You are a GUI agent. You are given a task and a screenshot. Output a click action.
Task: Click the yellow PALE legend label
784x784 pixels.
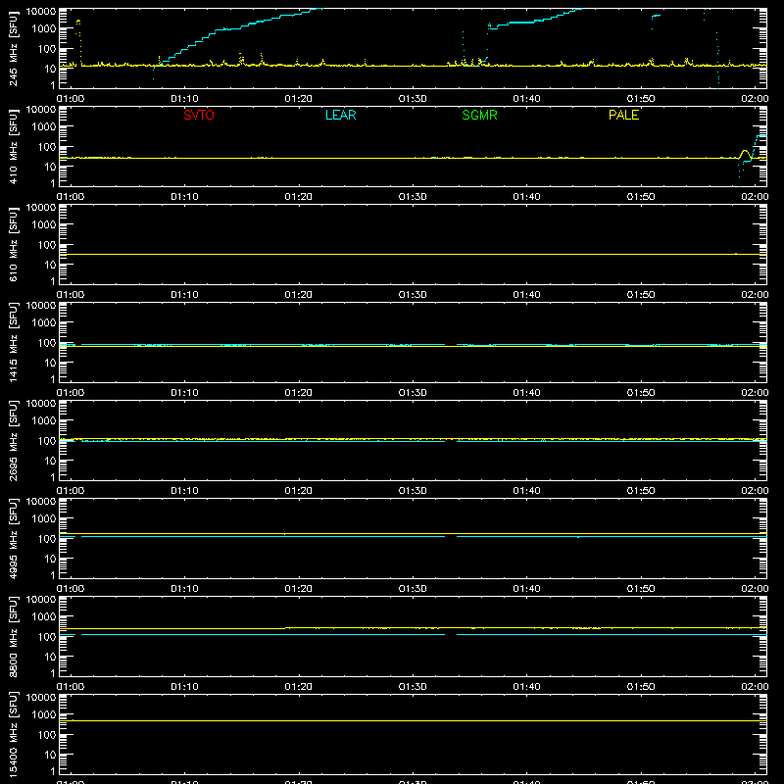click(x=623, y=115)
